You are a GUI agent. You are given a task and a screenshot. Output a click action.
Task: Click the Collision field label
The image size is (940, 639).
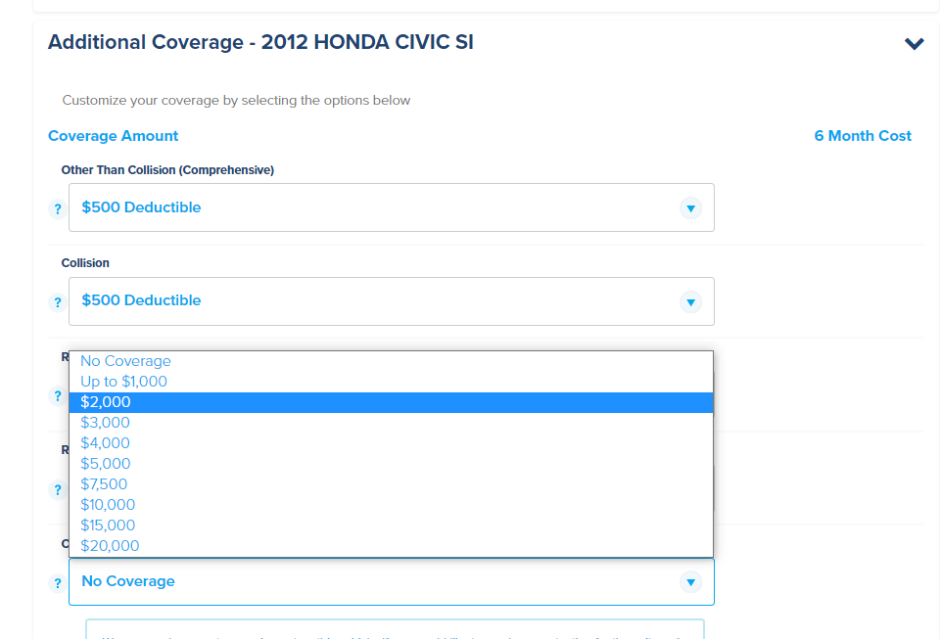click(85, 263)
